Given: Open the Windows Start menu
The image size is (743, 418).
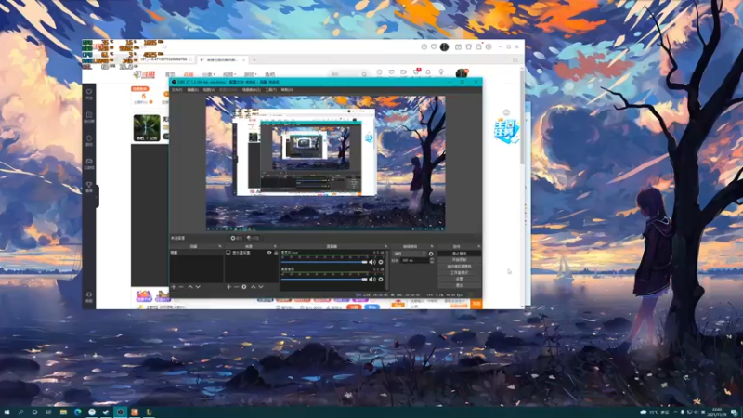Looking at the screenshot, I should click(x=7, y=412).
